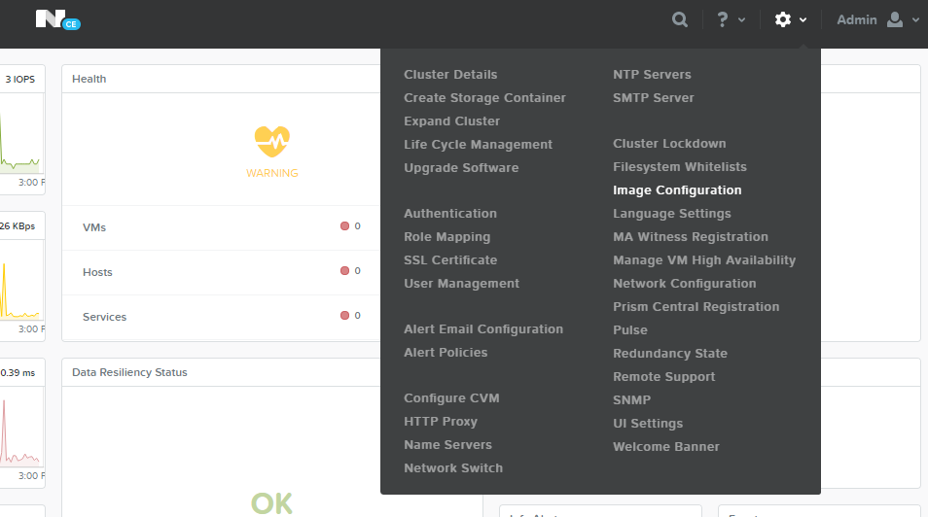Expand the help menu chevron

click(x=742, y=20)
